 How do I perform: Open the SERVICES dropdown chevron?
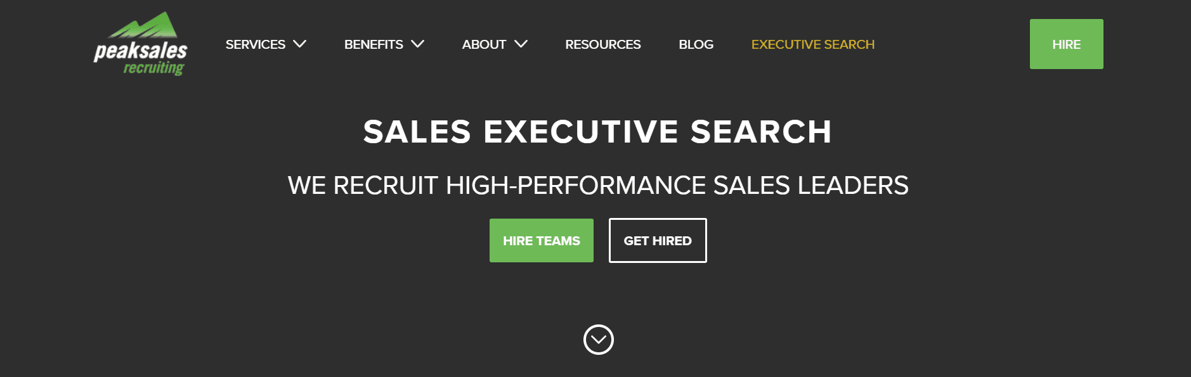pos(300,44)
